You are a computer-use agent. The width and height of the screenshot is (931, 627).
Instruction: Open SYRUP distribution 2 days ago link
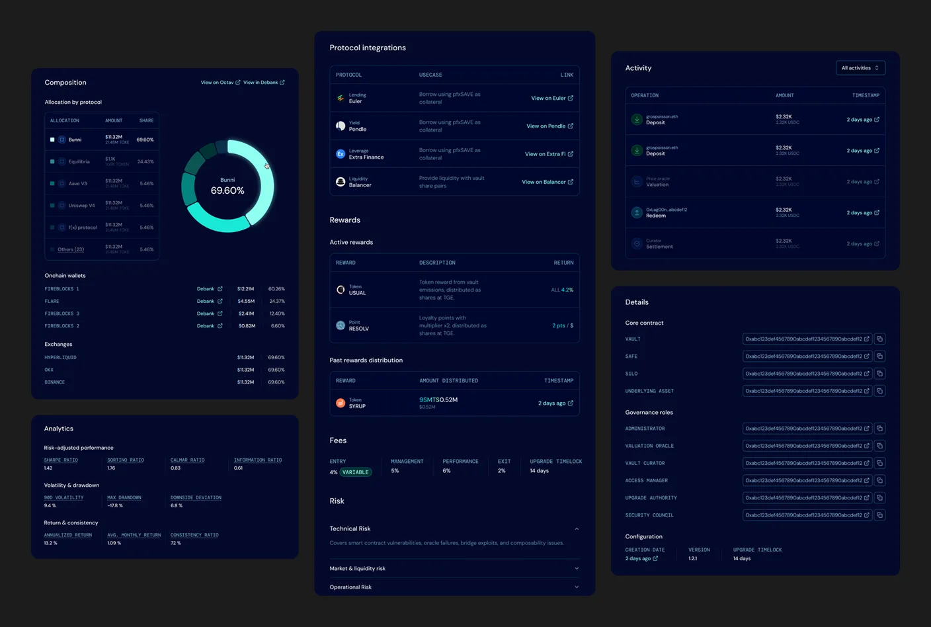tap(555, 403)
